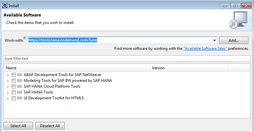Check the SAP HANA Tools checkbox
Viewport: 254px width, 132px height.
click(x=14, y=92)
